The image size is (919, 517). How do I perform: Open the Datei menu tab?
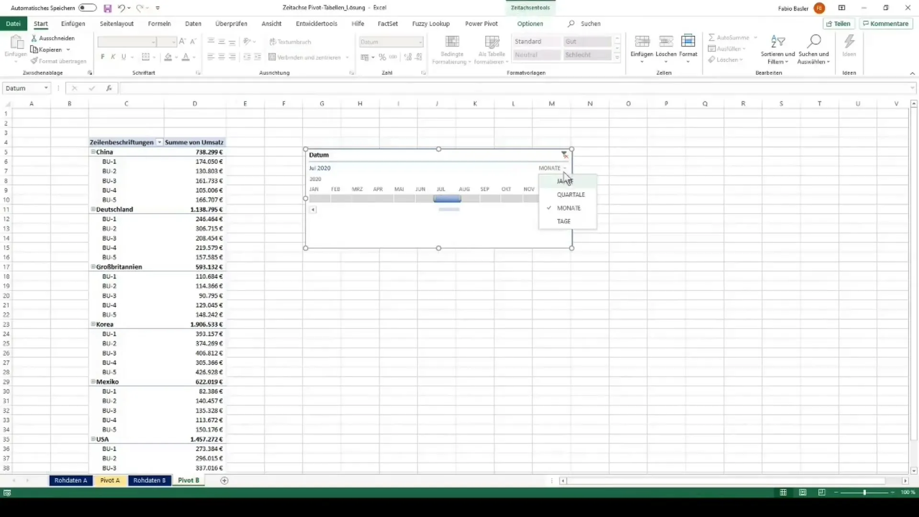pos(13,23)
